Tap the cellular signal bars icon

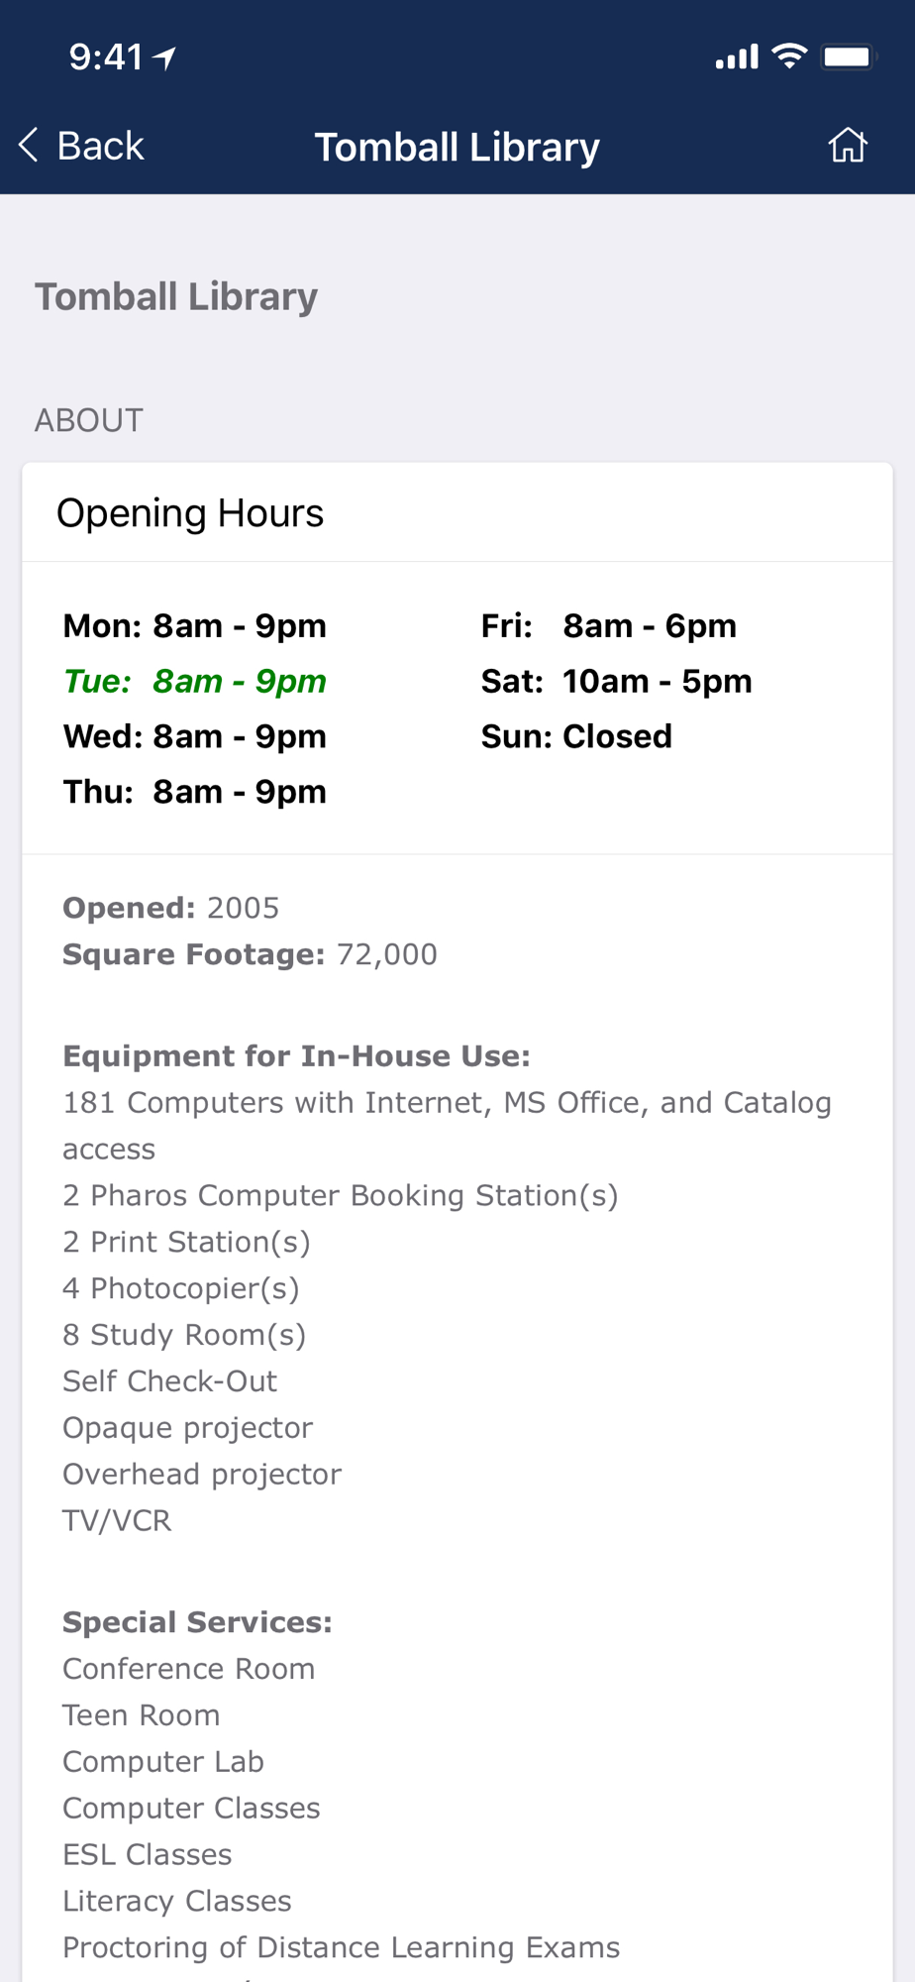[737, 57]
